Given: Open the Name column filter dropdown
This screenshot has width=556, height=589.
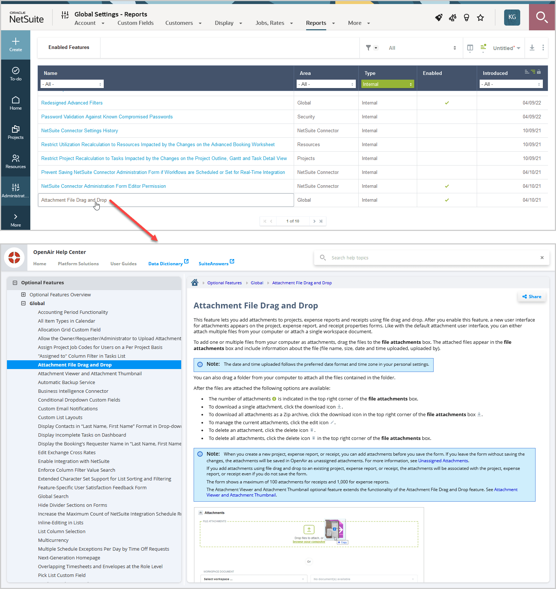Looking at the screenshot, I should [72, 84].
